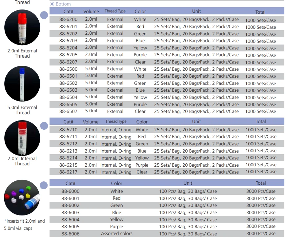Click the asterisk icon beside Bottom

click(x=52, y=4)
